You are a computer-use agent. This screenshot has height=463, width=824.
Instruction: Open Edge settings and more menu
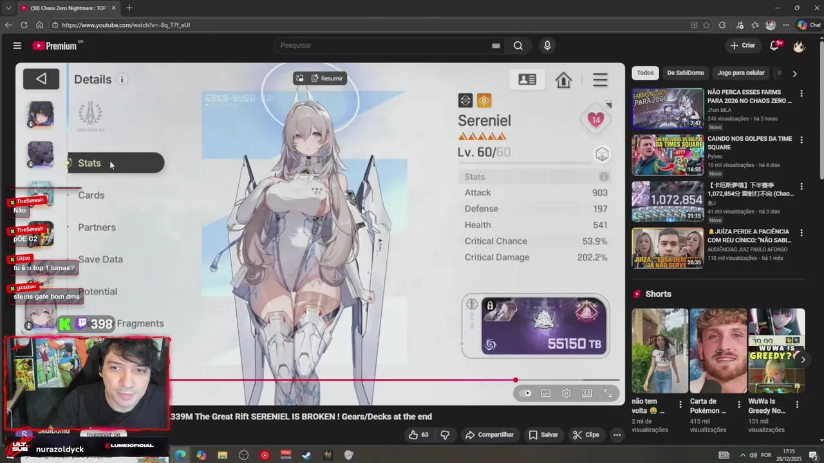786,25
